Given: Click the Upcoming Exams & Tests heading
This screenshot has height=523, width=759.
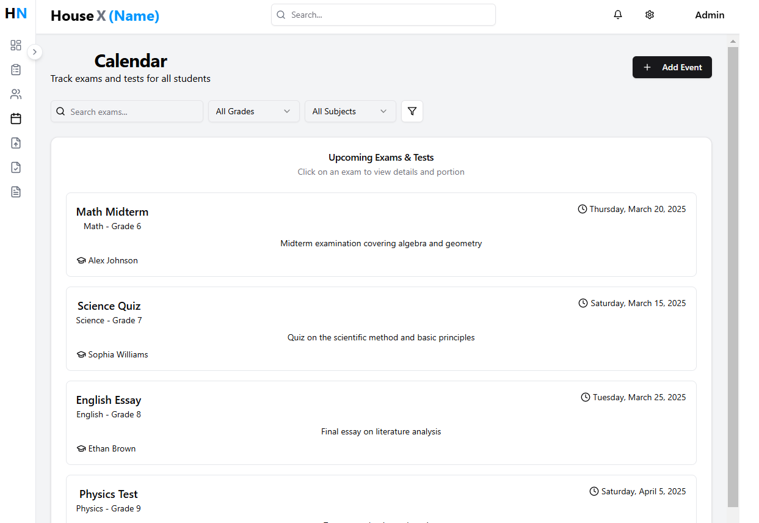Looking at the screenshot, I should coord(381,158).
